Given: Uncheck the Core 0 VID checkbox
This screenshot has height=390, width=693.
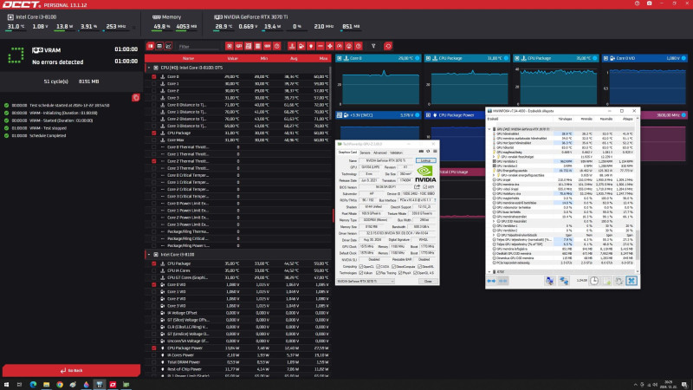Looking at the screenshot, I should (x=154, y=284).
